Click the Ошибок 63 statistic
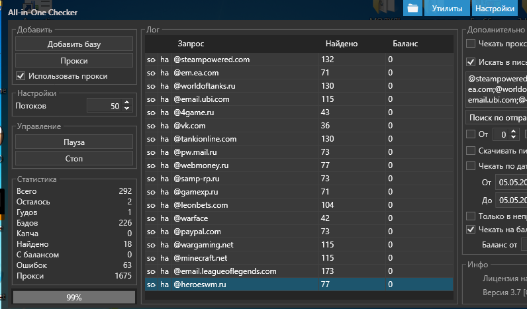This screenshot has height=309, width=527. point(74,265)
